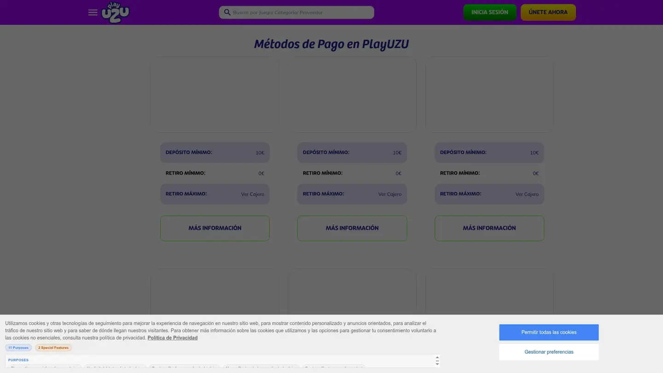Select the 11 Purposes chip
Viewport: 663px width, 373px height.
[18, 348]
